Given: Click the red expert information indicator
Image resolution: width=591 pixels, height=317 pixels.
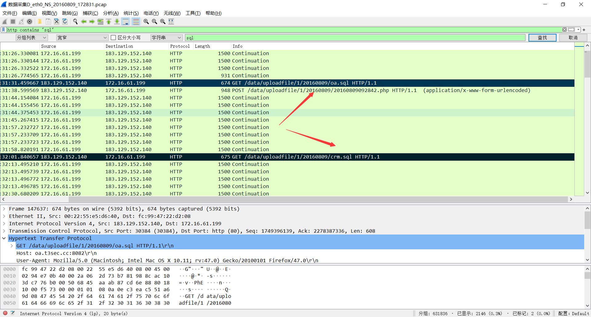Looking at the screenshot, I should tap(5, 313).
